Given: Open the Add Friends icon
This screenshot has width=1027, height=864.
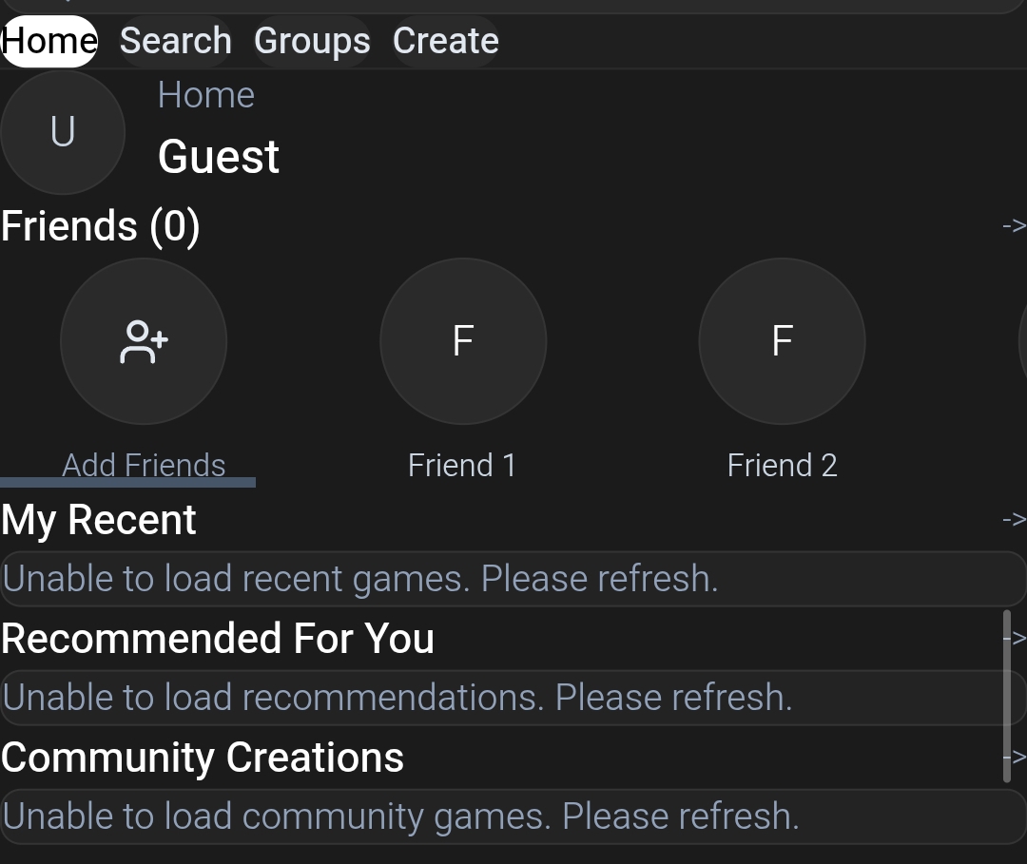Looking at the screenshot, I should 143,341.
